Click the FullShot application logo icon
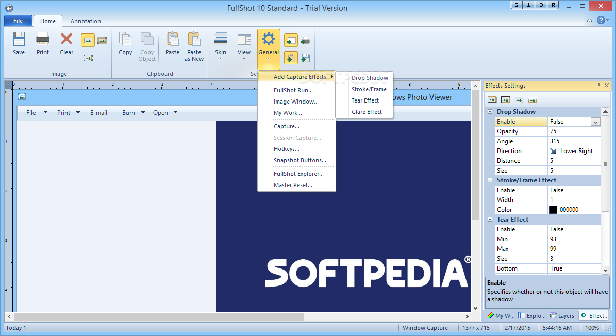 (9, 8)
